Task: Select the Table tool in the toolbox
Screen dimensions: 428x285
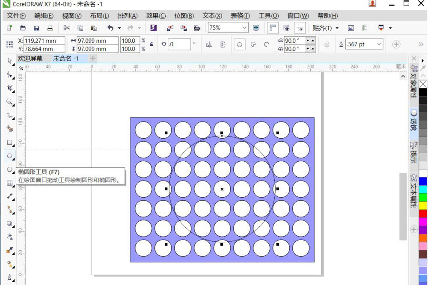Action: tap(9, 183)
